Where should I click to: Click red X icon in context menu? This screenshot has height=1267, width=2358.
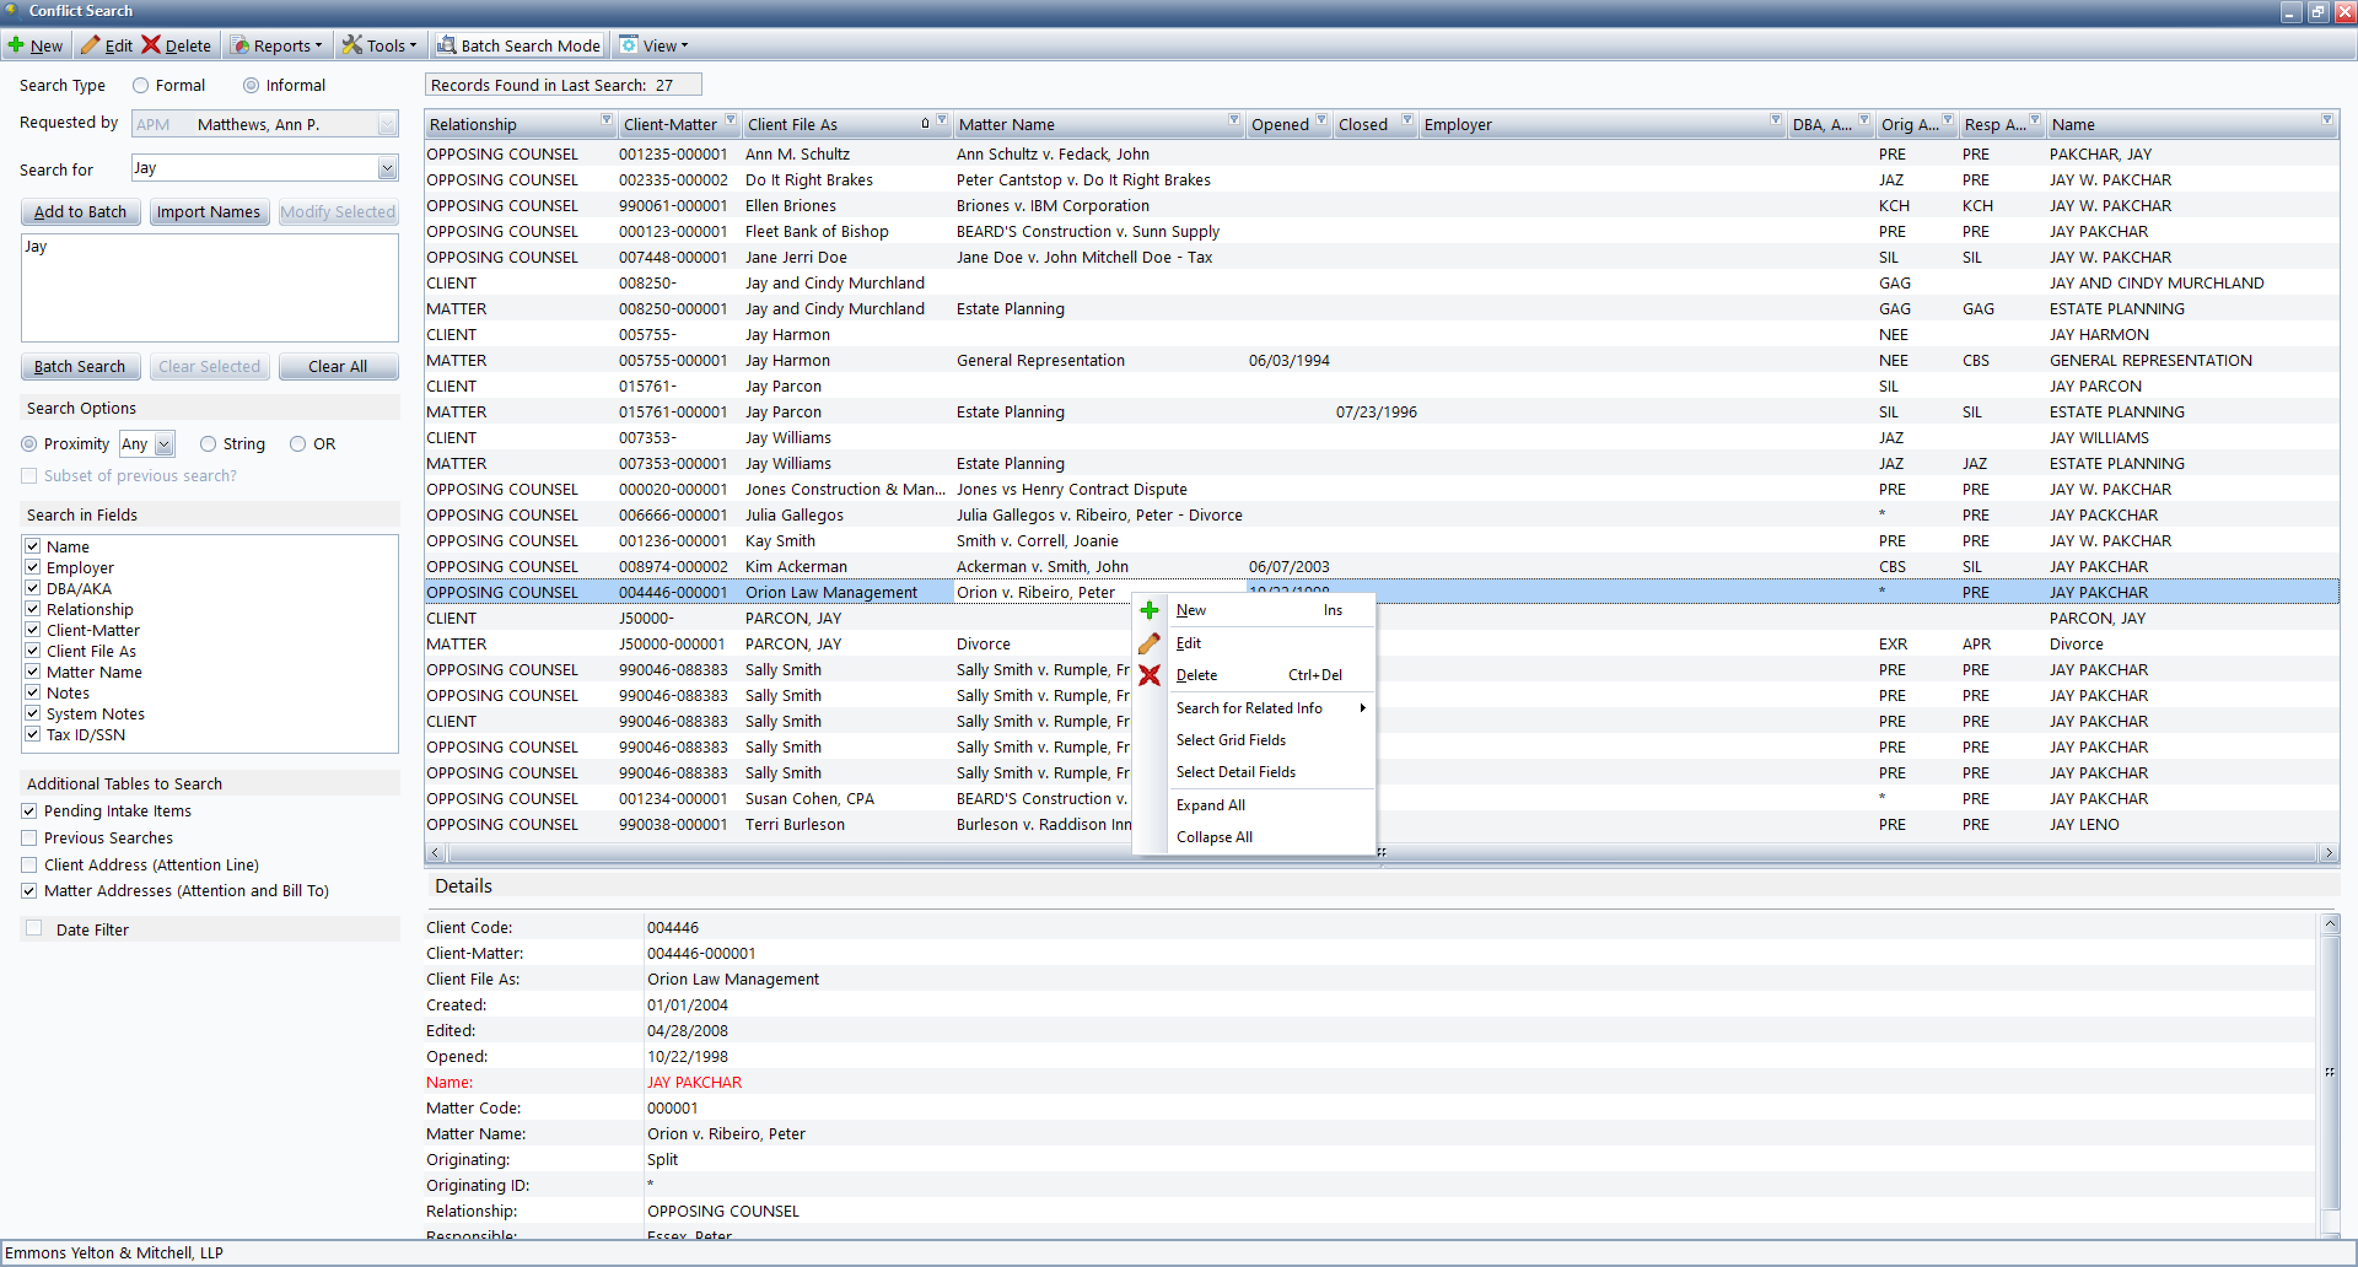point(1150,675)
